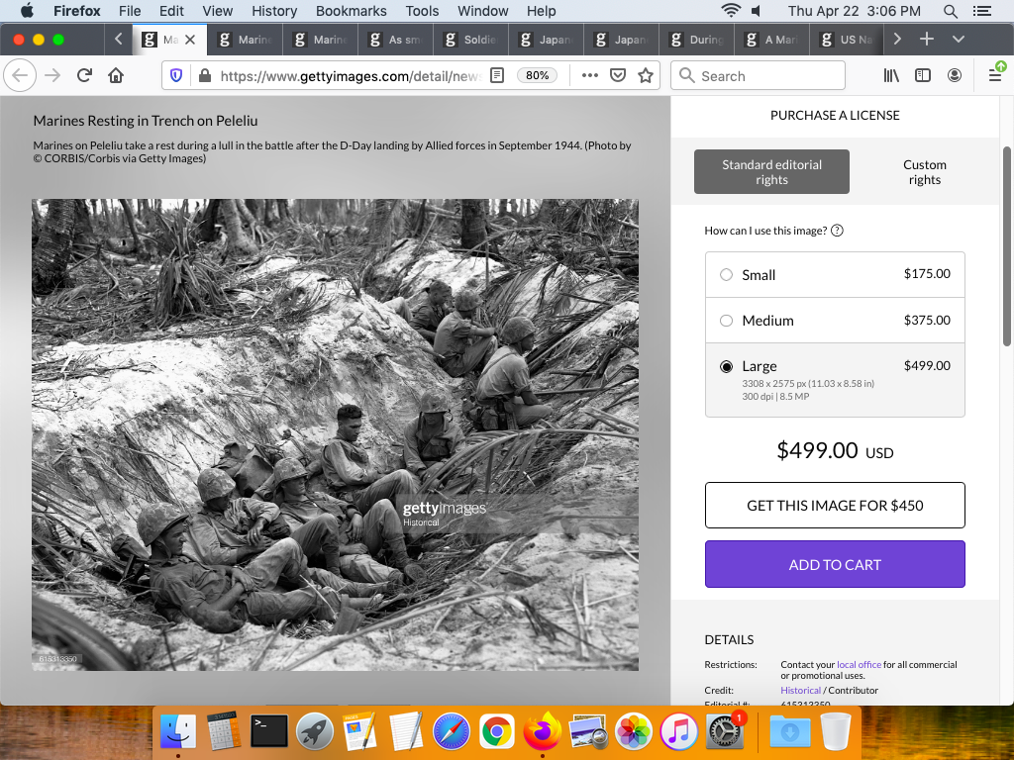Switch to the Custom rights tab
Viewport: 1014px width, 760px height.
tap(924, 172)
